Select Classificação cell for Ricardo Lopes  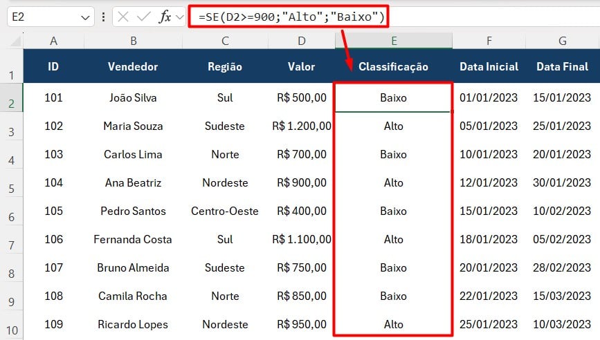pos(394,324)
